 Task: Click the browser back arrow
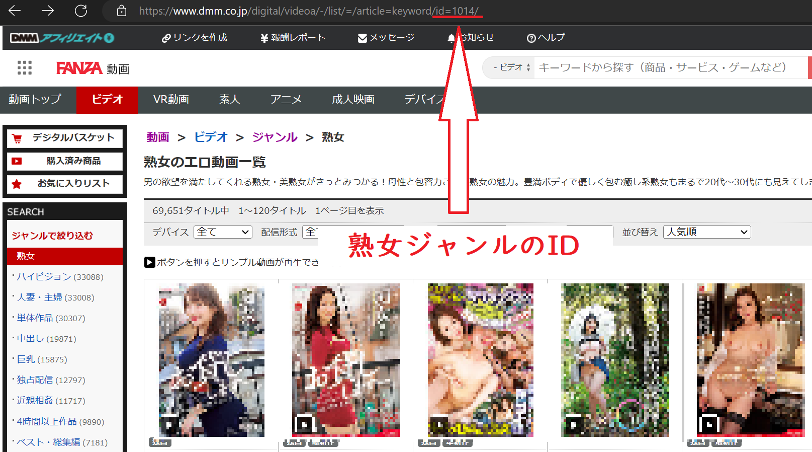tap(15, 11)
